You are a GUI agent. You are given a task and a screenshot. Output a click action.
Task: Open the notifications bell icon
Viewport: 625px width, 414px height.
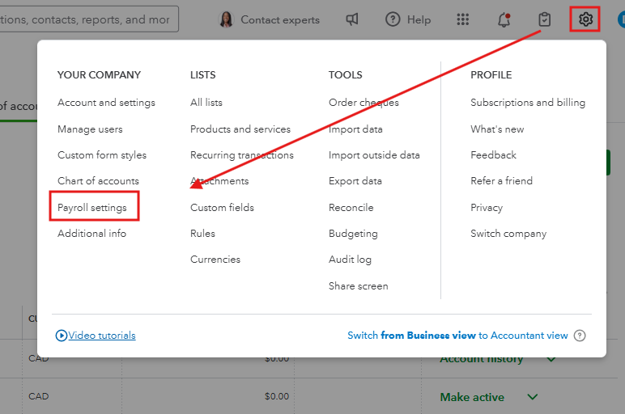point(504,19)
